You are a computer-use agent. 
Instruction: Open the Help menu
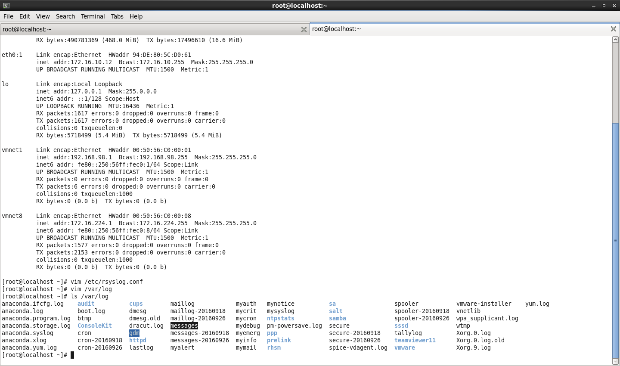point(136,16)
